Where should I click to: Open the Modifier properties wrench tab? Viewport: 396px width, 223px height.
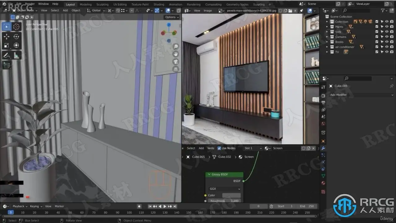coord(323,148)
